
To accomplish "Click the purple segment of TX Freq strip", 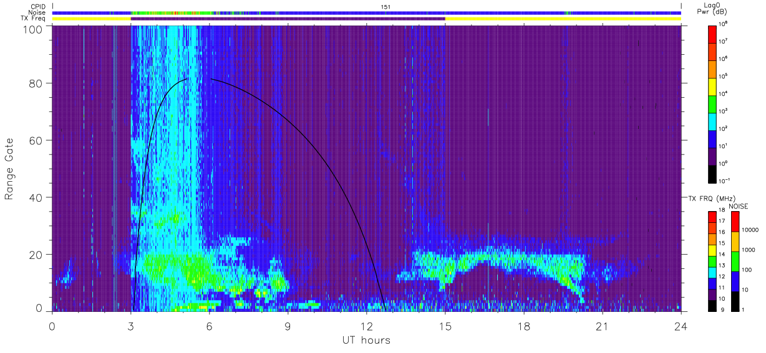I will click(288, 19).
